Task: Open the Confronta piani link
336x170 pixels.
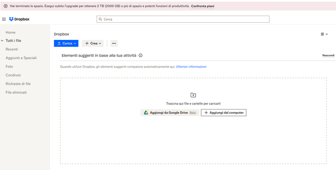Action: pos(202,6)
